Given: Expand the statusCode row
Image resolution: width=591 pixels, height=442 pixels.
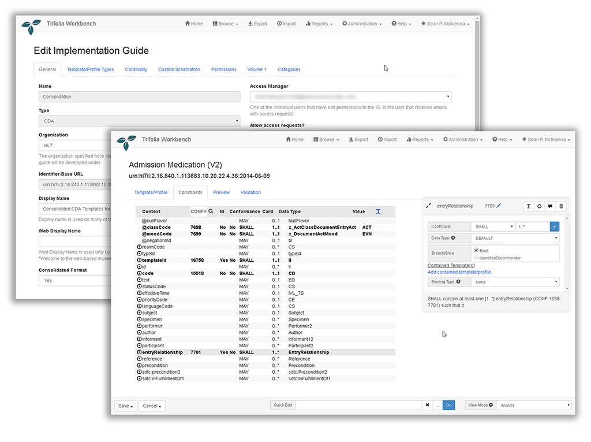Looking at the screenshot, I should pyautogui.click(x=139, y=287).
